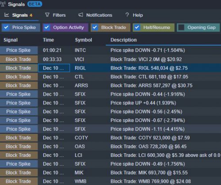Open the Filters tab
This screenshot has width=221, height=185.
55,15
